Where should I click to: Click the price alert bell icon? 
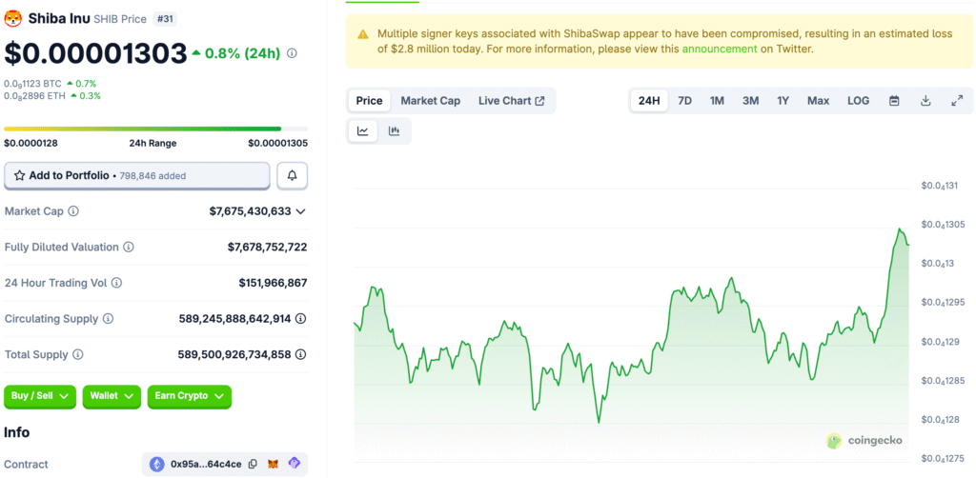pyautogui.click(x=292, y=176)
